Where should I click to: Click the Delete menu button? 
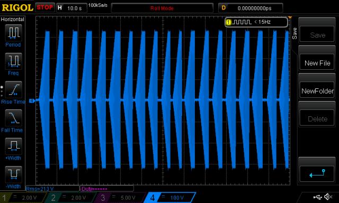(x=317, y=119)
